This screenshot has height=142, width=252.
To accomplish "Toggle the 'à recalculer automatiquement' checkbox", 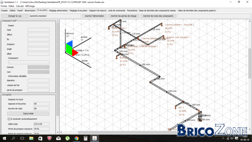I will tap(9, 119).
